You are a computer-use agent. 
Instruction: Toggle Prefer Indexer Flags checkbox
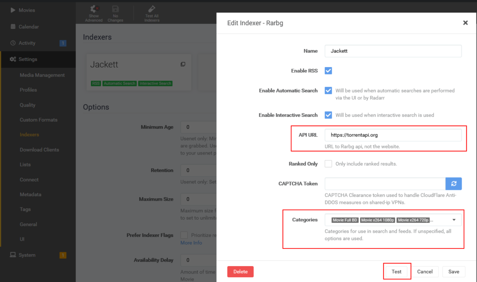pos(184,235)
